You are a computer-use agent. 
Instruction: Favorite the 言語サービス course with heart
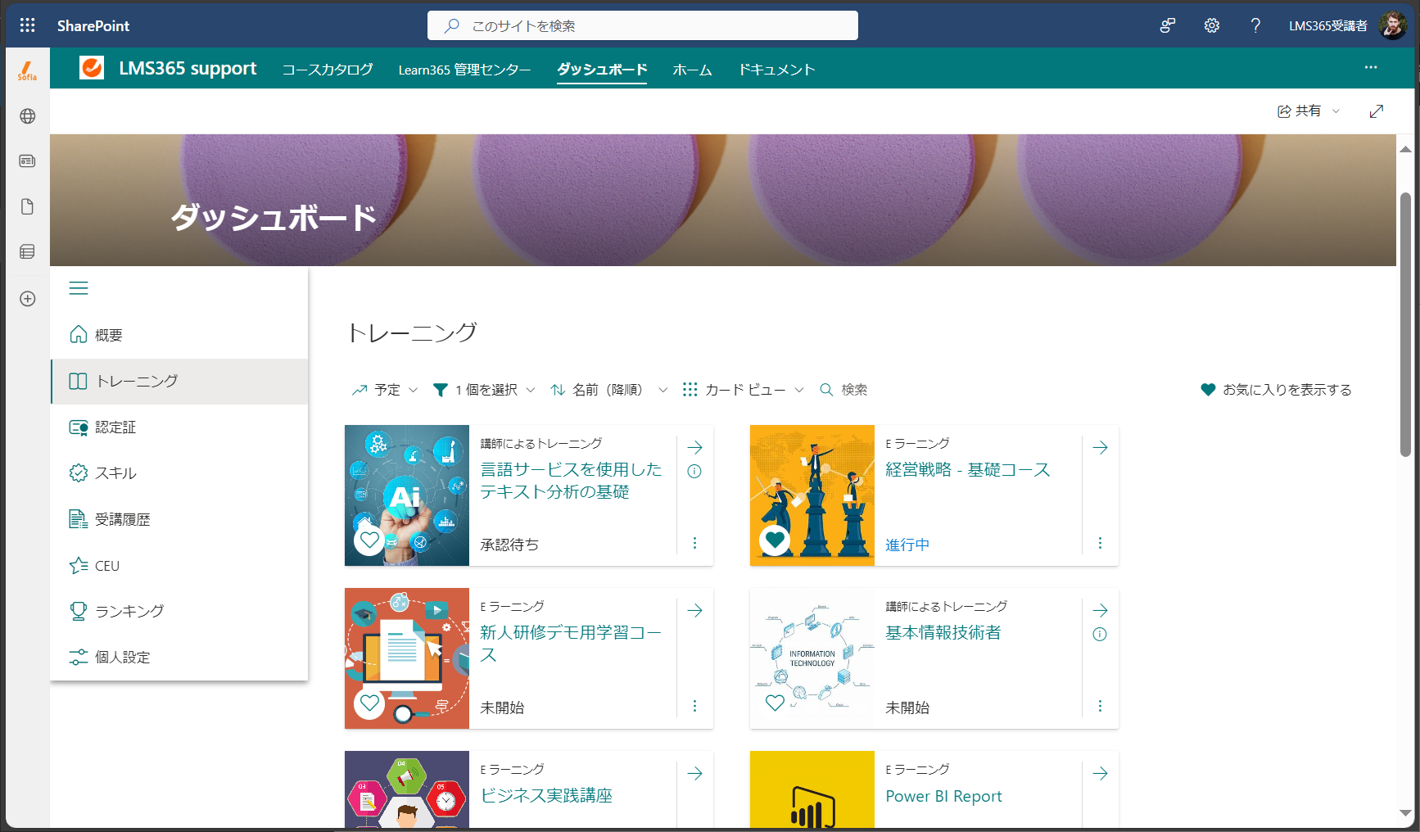coord(369,540)
